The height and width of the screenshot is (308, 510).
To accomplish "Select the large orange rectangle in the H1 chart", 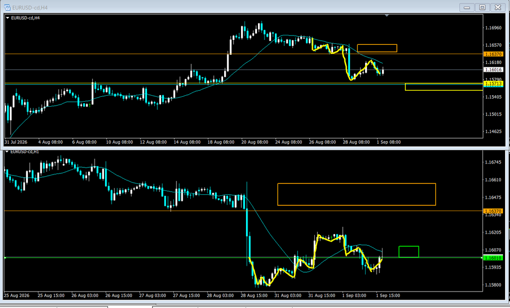I will 357,194.
